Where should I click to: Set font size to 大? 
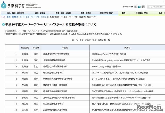pos(143,7)
